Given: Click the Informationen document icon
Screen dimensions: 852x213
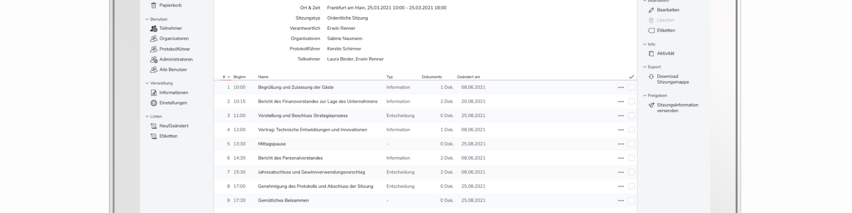Looking at the screenshot, I should tap(154, 93).
